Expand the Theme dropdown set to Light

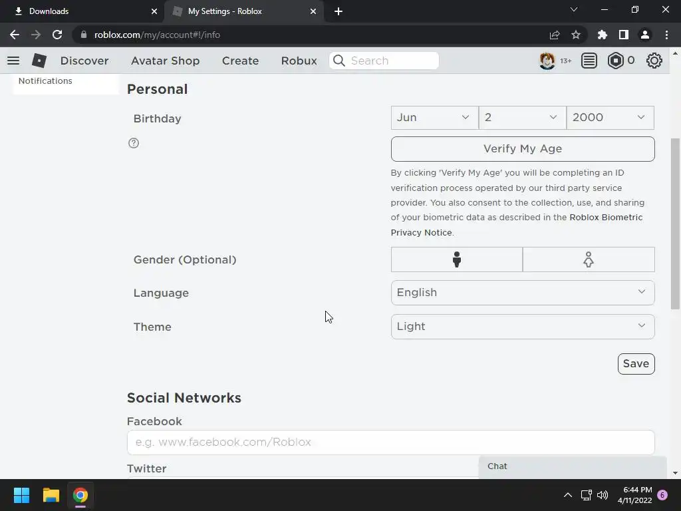point(523,326)
